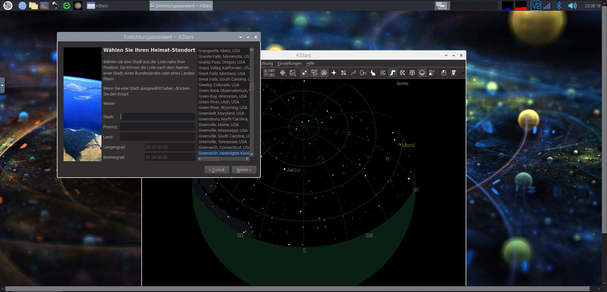607x292 pixels.
Task: Select 'Grangeville, Idaho, USA' entry
Action: click(x=224, y=51)
